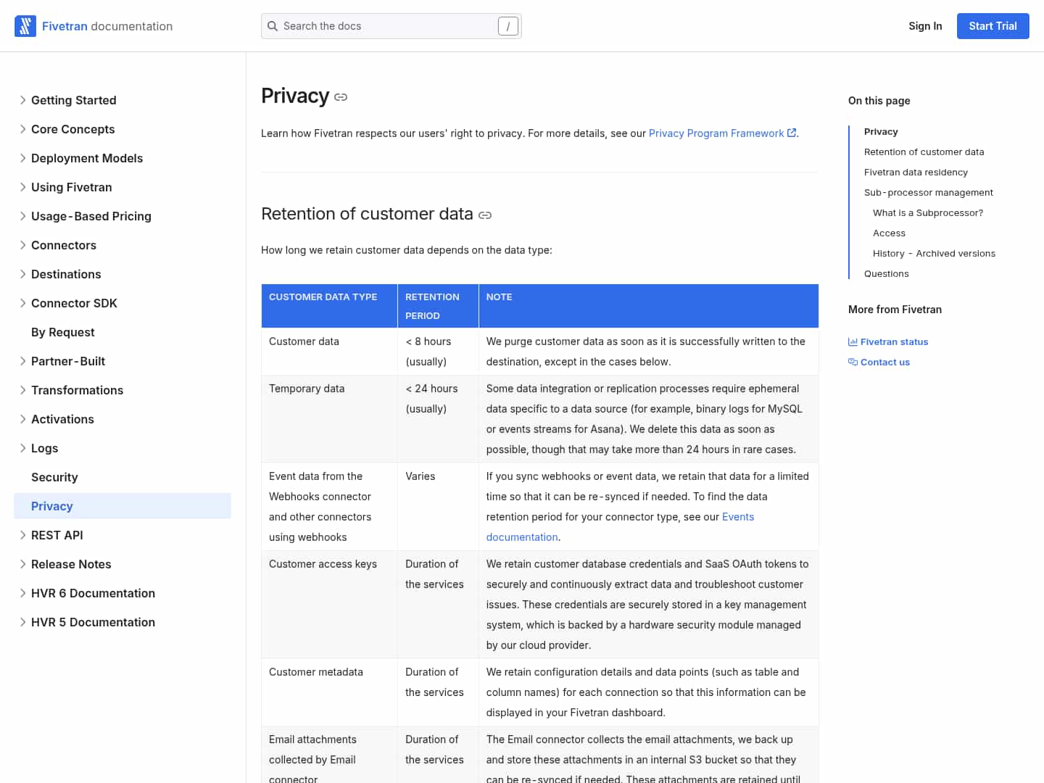Open the Events documentation link
The height and width of the screenshot is (783, 1044).
pyautogui.click(x=737, y=517)
